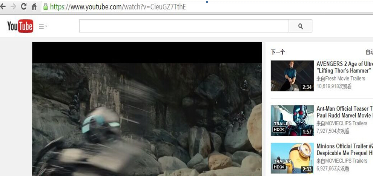Open the Ant-Man teaser thumbnail
This screenshot has width=373, height=176.
point(292,120)
